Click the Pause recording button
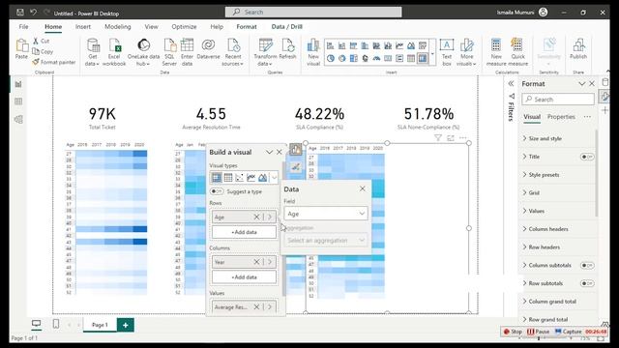Screen dimensions: 619x348 (x=538, y=332)
